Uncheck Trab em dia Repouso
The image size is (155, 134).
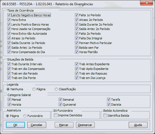click(x=77, y=73)
